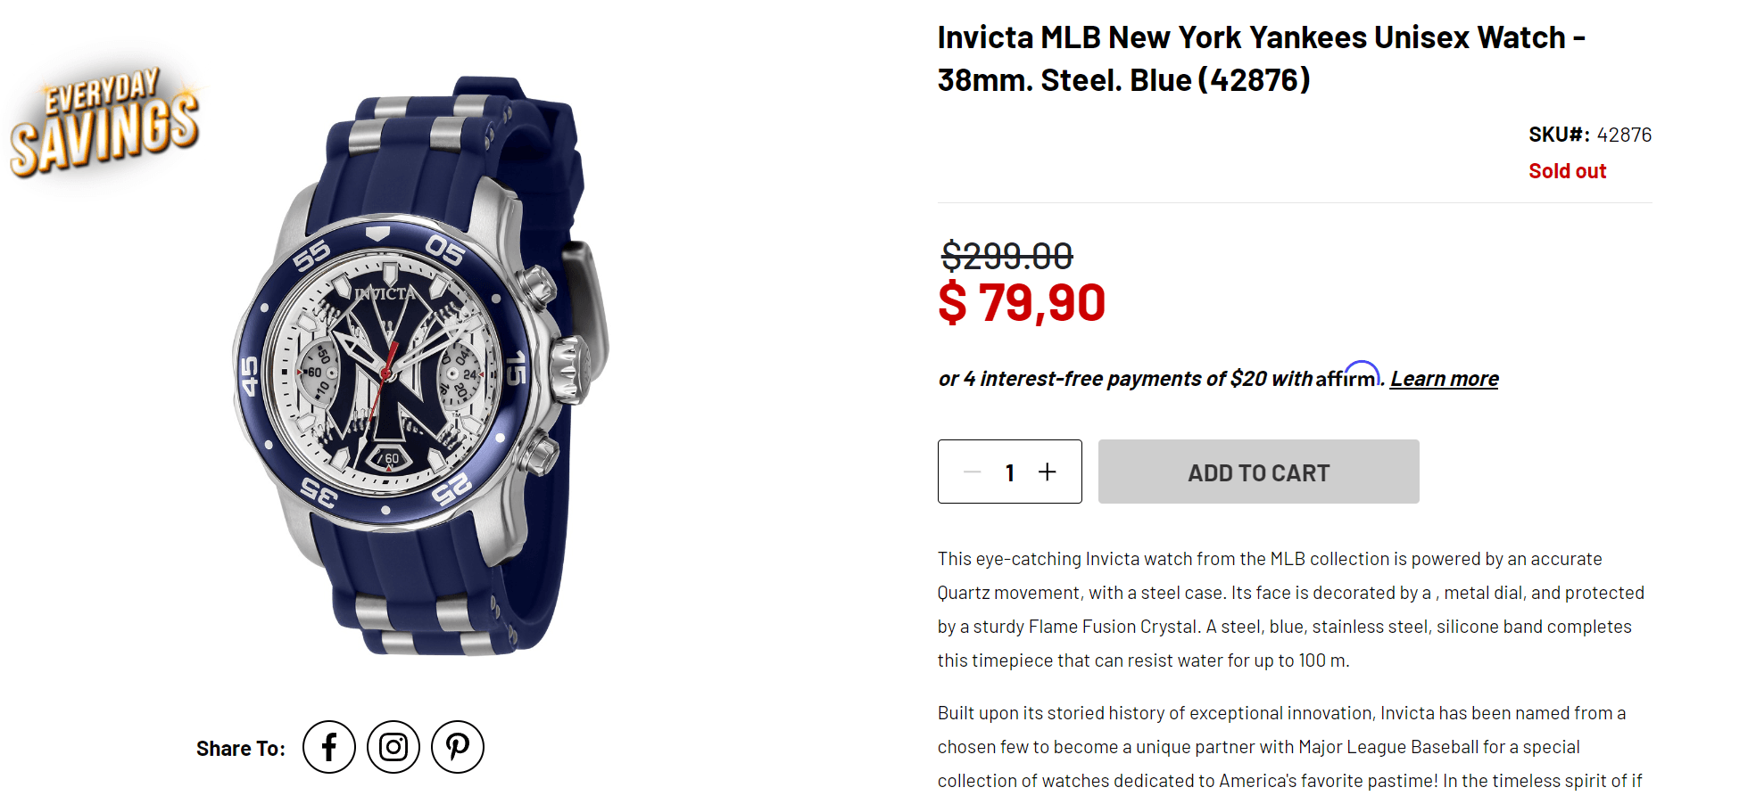The width and height of the screenshot is (1756, 804).
Task: Select the quantity value field
Action: click(x=1009, y=472)
